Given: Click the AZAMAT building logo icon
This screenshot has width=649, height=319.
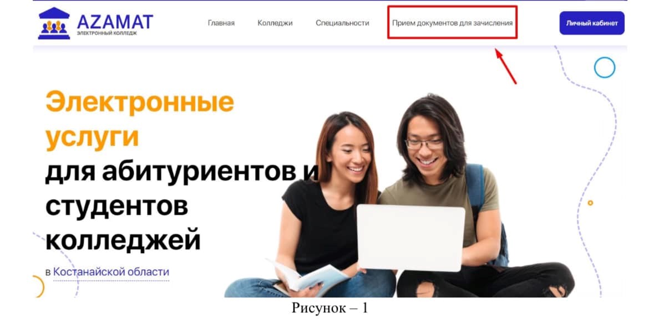Looking at the screenshot, I should [x=54, y=23].
